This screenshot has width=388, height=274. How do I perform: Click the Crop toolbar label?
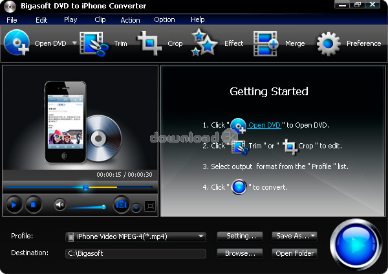[175, 43]
